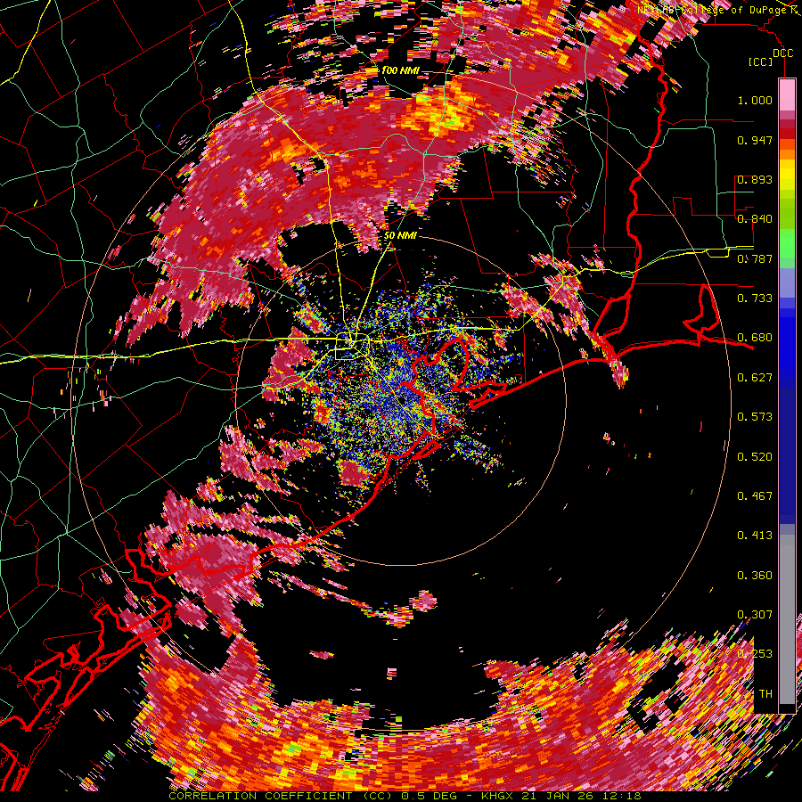This screenshot has width=802, height=802.
Task: Click the 1.000 scale value
Action: coord(755,100)
